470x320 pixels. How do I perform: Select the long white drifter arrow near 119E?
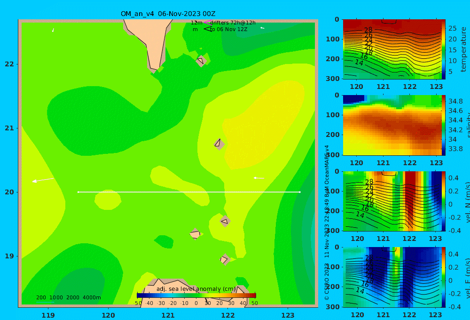click(43, 180)
